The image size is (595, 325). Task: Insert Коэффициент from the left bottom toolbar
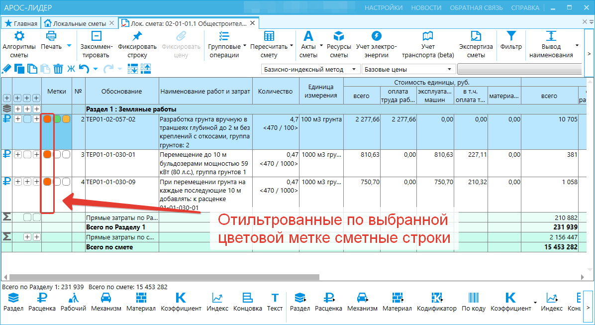pos(181,302)
